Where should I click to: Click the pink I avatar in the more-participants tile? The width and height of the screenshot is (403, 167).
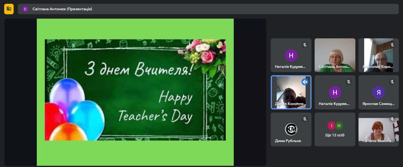[331, 126]
